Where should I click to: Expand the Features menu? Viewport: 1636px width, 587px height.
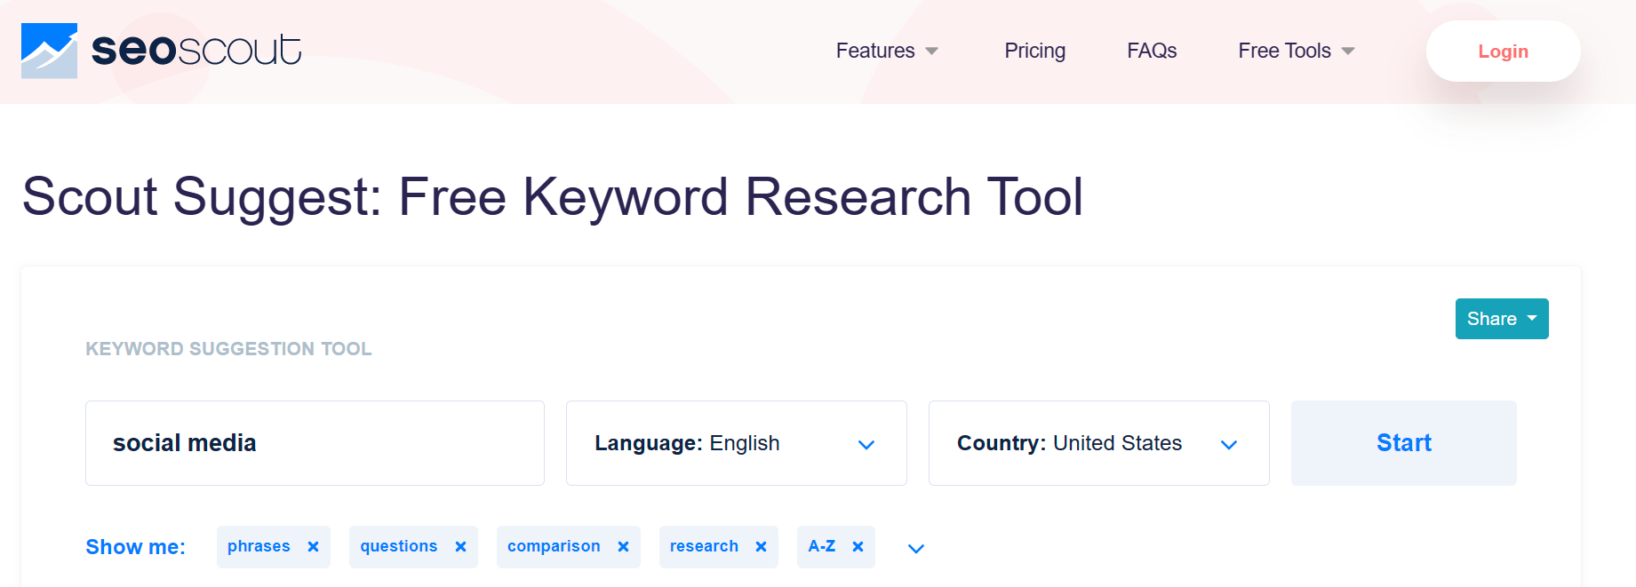886,51
